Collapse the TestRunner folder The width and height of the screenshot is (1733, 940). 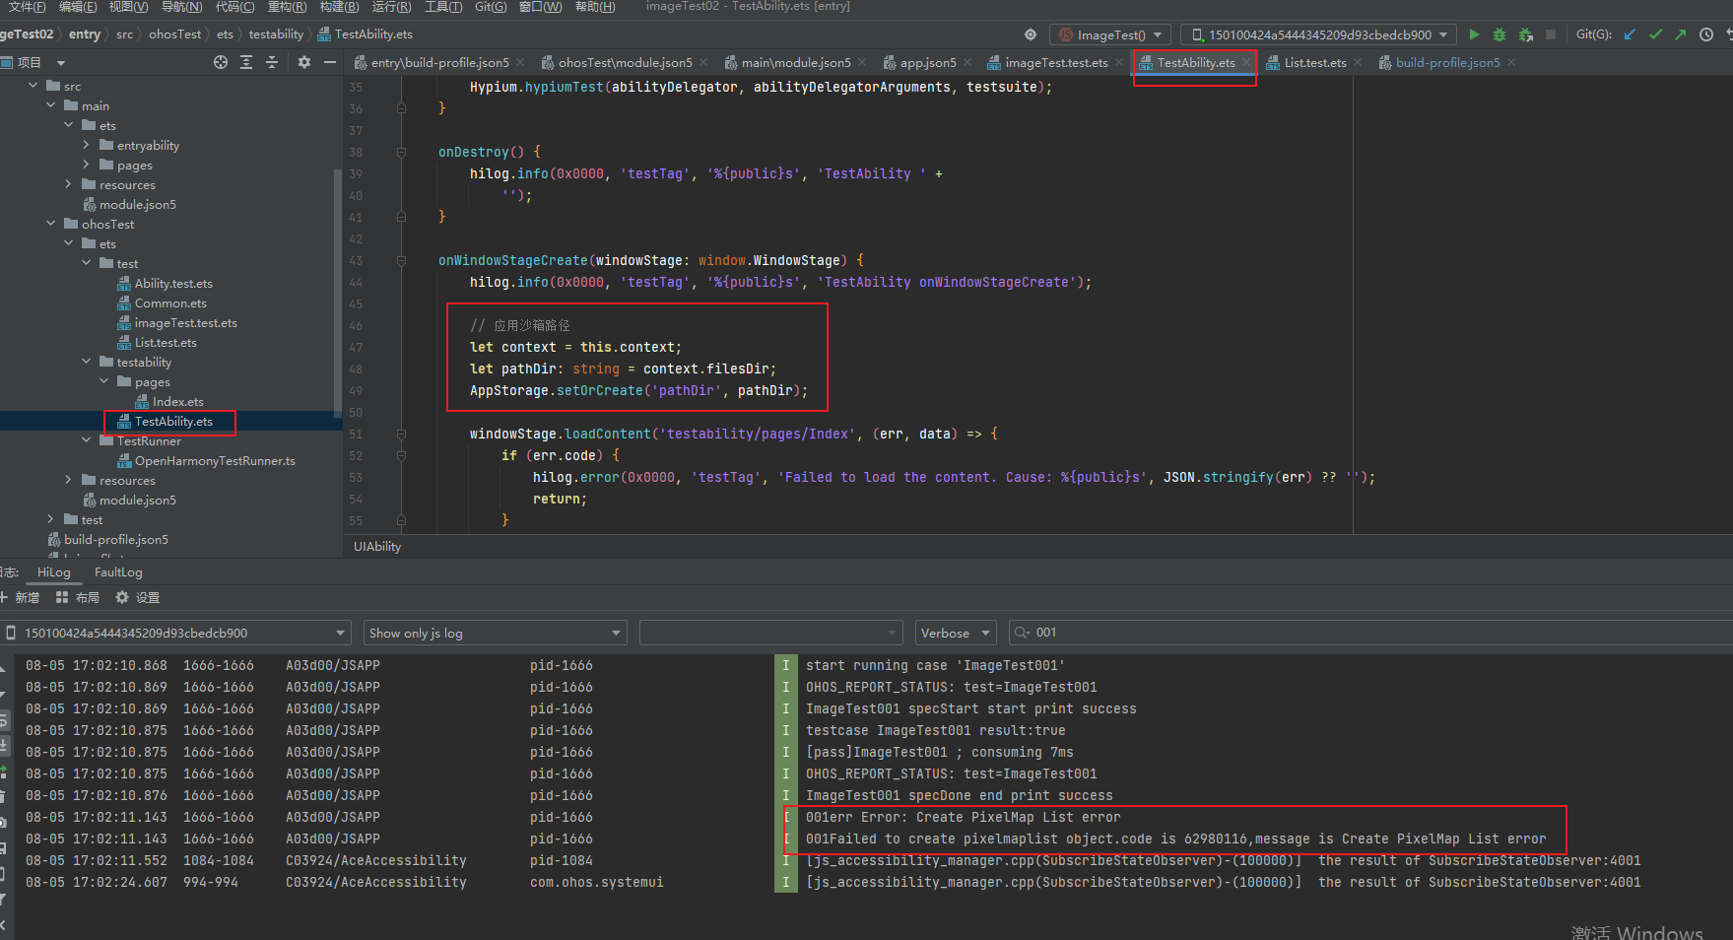[x=87, y=440]
